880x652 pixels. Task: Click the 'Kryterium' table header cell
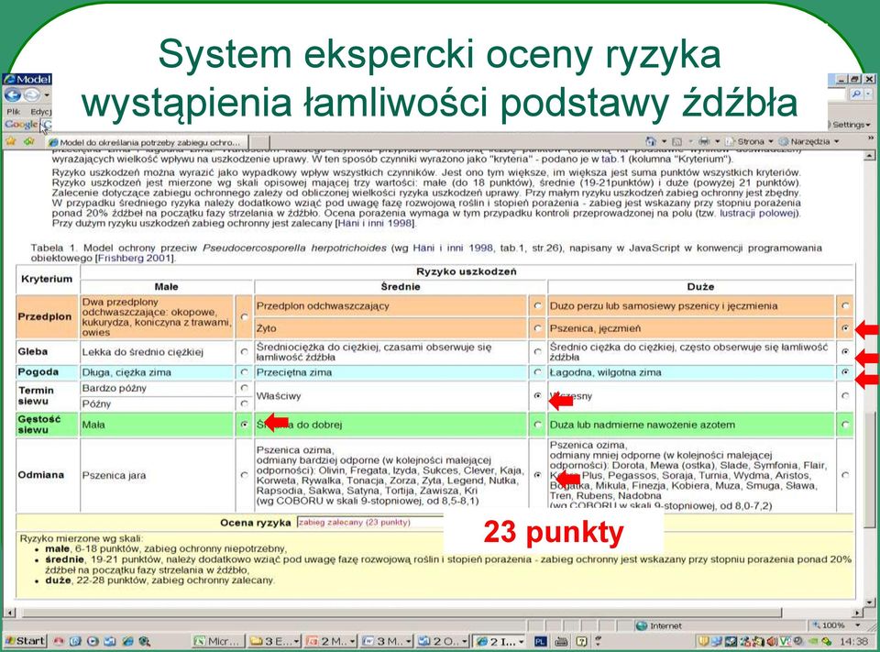(47, 279)
